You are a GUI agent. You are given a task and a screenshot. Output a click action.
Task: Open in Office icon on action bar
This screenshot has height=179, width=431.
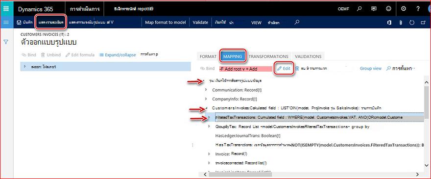click(389, 23)
